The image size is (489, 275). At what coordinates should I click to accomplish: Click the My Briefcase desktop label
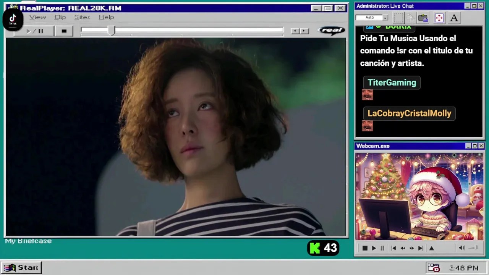point(28,241)
